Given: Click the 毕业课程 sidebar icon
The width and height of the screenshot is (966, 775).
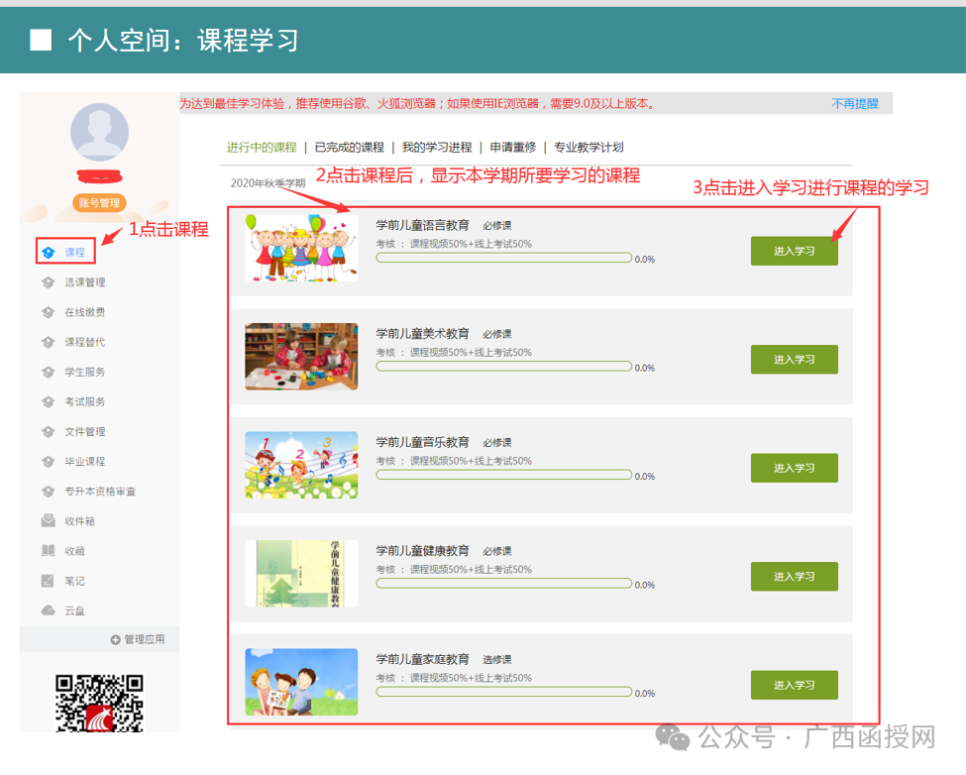Looking at the screenshot, I should tap(49, 462).
